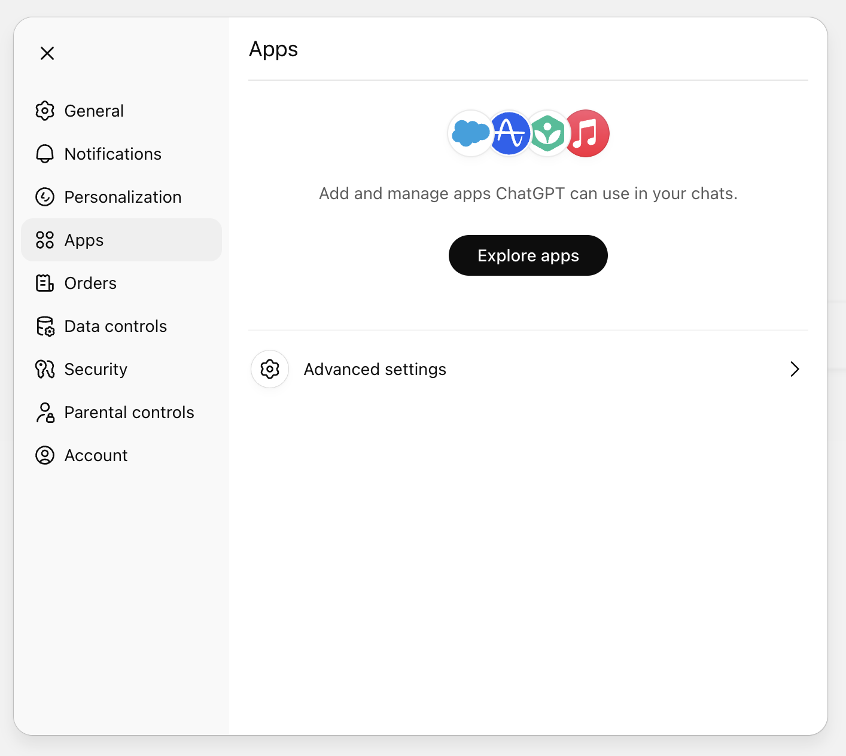Select the Security key icon
846x756 pixels.
point(44,369)
